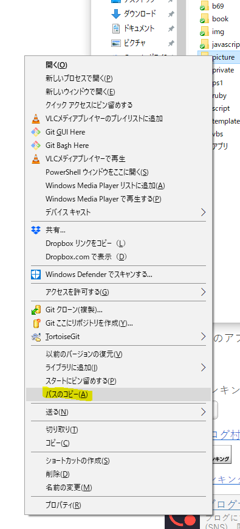Select the template folder in Explorer
The image size is (240, 529).
pos(226,121)
